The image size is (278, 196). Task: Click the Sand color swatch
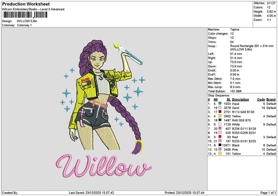220,108
